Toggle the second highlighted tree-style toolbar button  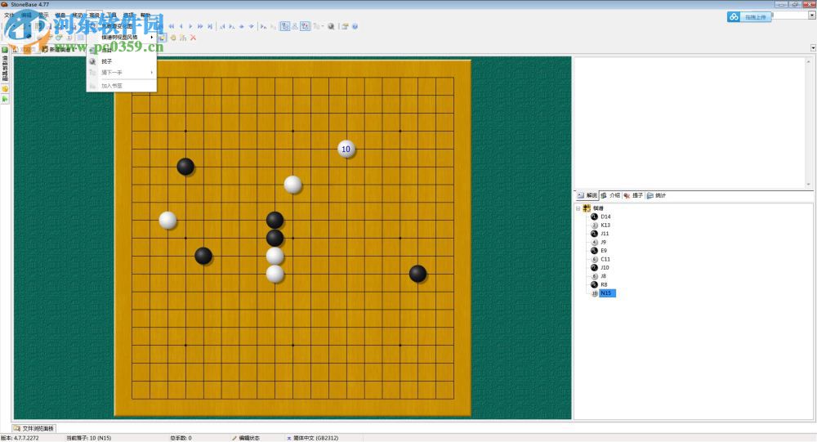(x=306, y=26)
